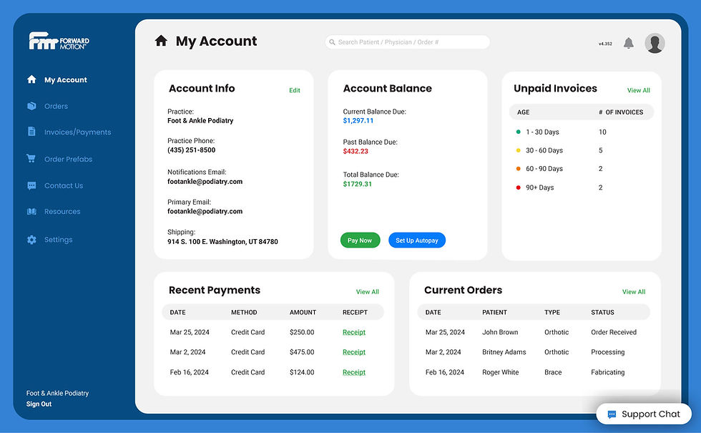701x433 pixels.
Task: Open the Receipt link for Mar 25, 2024
Action: coord(353,332)
